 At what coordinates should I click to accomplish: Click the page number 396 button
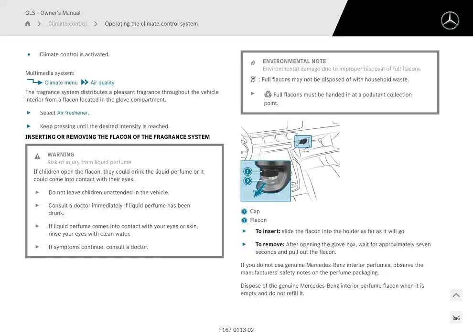pos(456,318)
